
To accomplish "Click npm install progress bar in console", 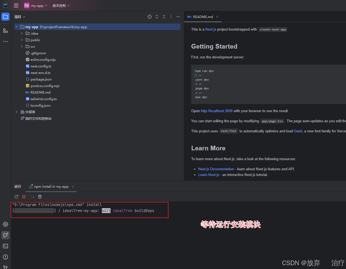I will tap(34, 211).
